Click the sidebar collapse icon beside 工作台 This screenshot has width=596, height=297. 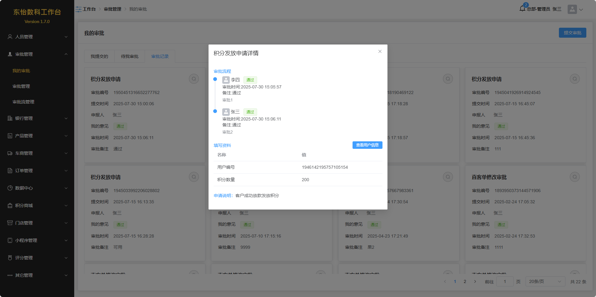[x=79, y=9]
